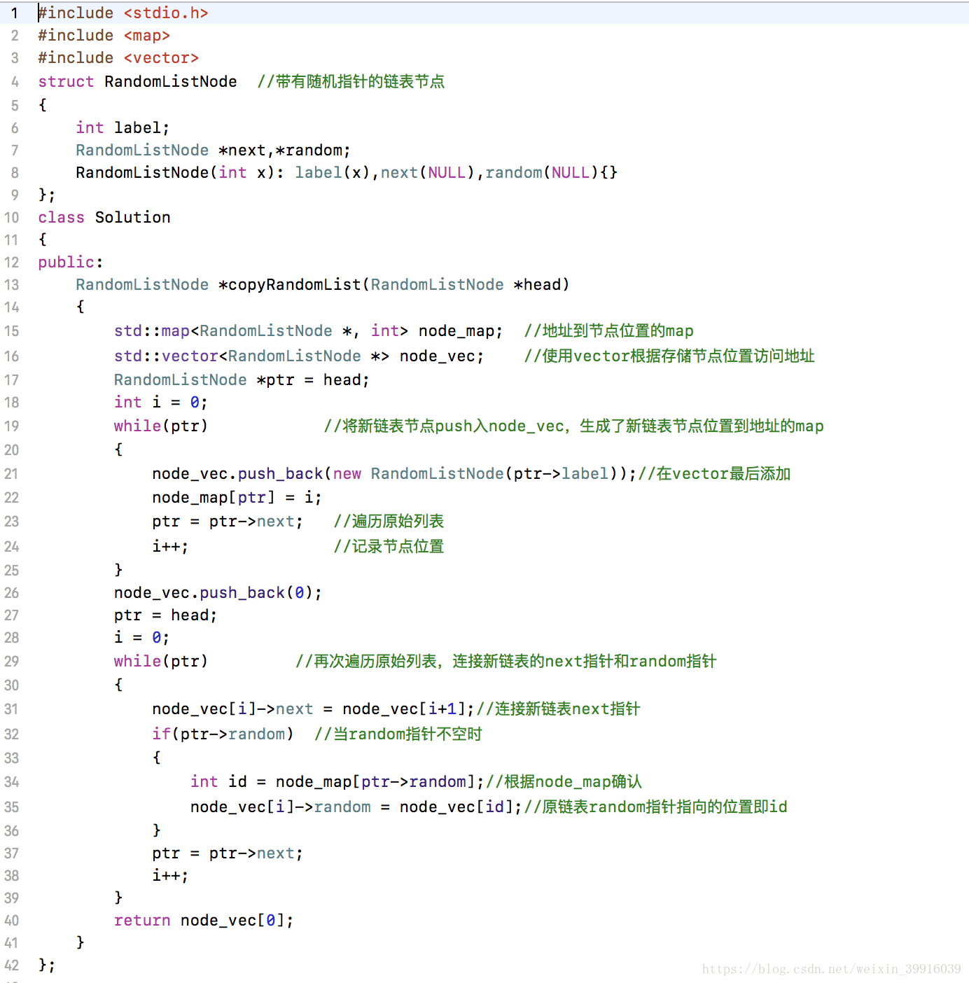Click 'class Solution' declaration
This screenshot has height=983, width=969.
click(104, 218)
